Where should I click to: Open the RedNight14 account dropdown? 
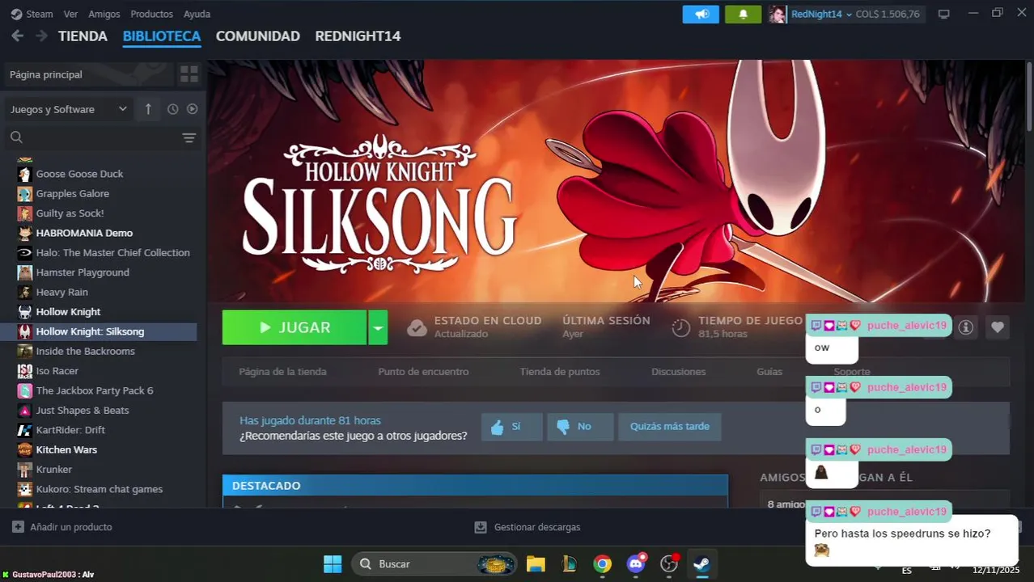821,15
